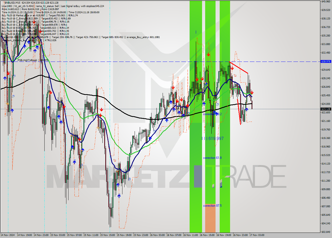Click the '14 Nov 23:00' time axis label
The image size is (332, 238).
point(41,235)
